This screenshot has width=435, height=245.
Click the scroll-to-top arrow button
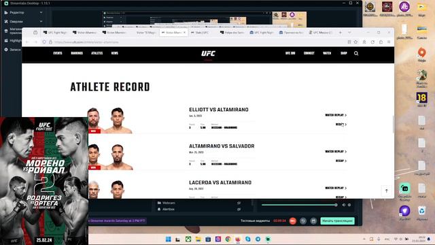click(x=387, y=191)
